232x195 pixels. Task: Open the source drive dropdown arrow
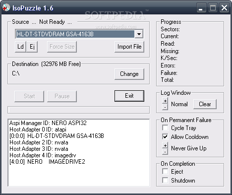(x=139, y=34)
